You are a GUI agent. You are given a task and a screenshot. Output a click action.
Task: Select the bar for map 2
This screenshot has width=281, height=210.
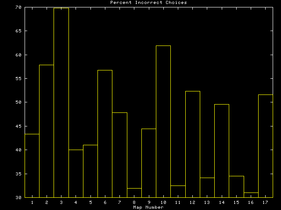47,131
